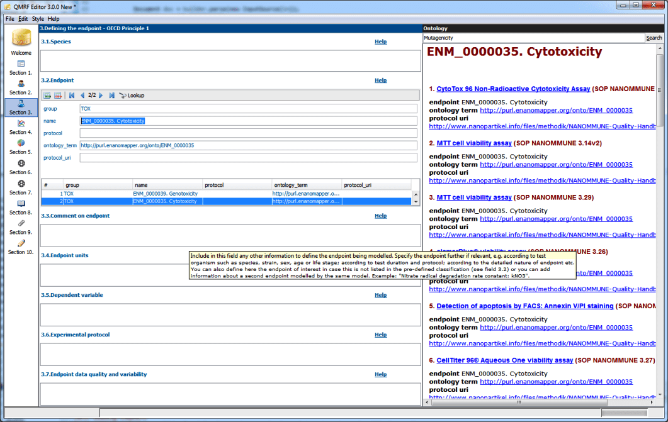Click the 3.7 Endpoint data quality text area
This screenshot has width=668, height=422.
click(230, 394)
